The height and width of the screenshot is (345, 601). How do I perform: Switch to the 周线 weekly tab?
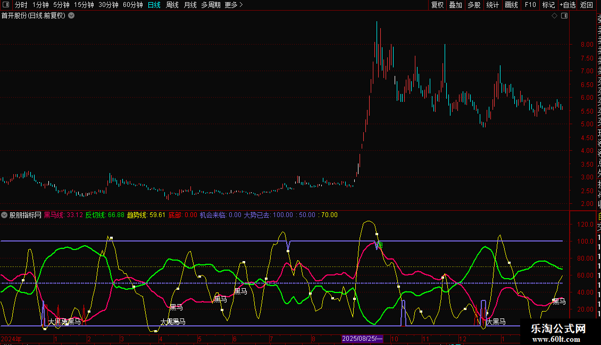172,5
